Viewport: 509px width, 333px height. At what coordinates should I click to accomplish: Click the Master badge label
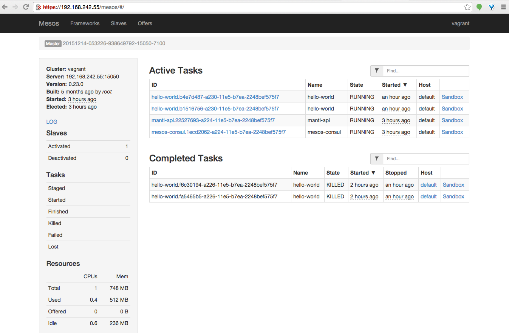click(53, 44)
